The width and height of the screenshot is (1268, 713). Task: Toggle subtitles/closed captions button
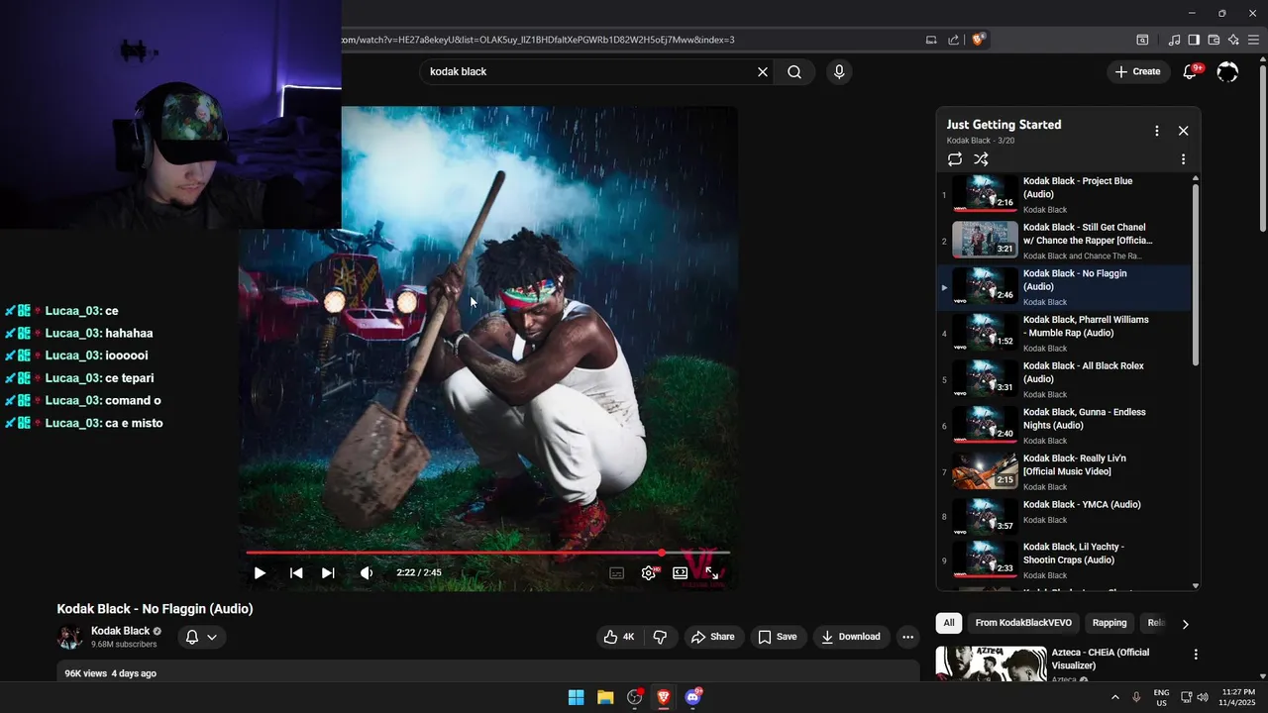616,572
